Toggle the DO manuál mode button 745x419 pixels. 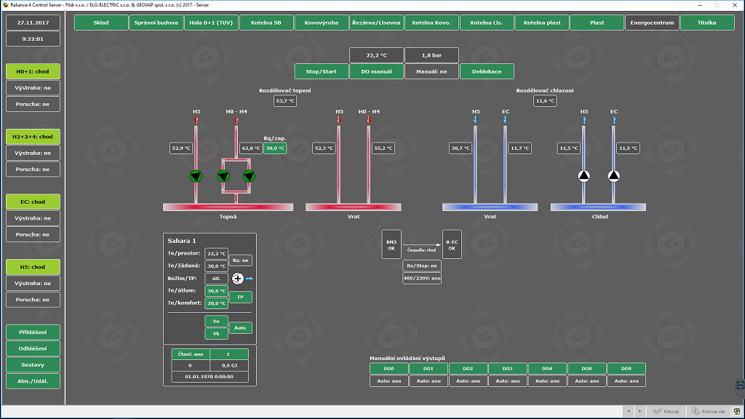(375, 71)
